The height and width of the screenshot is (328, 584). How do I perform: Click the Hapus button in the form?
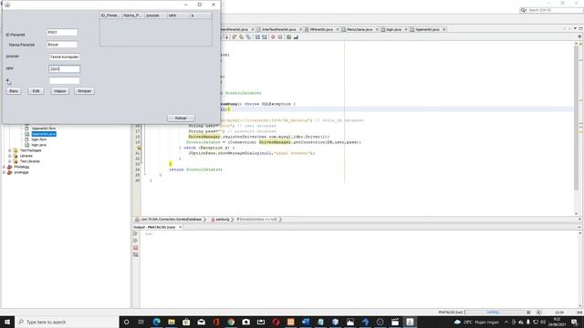(59, 91)
